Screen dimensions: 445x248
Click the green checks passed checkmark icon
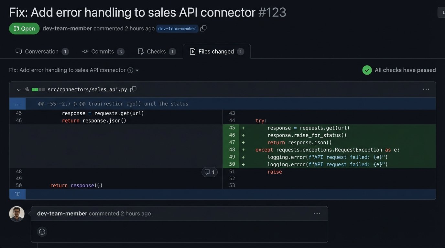pos(367,70)
